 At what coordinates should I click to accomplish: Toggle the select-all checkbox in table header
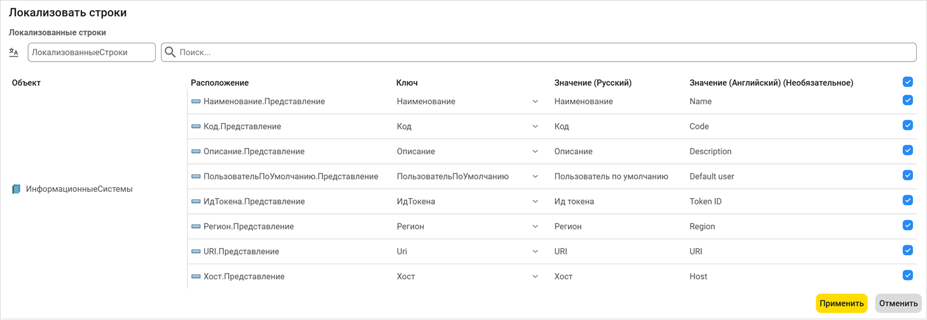click(907, 82)
